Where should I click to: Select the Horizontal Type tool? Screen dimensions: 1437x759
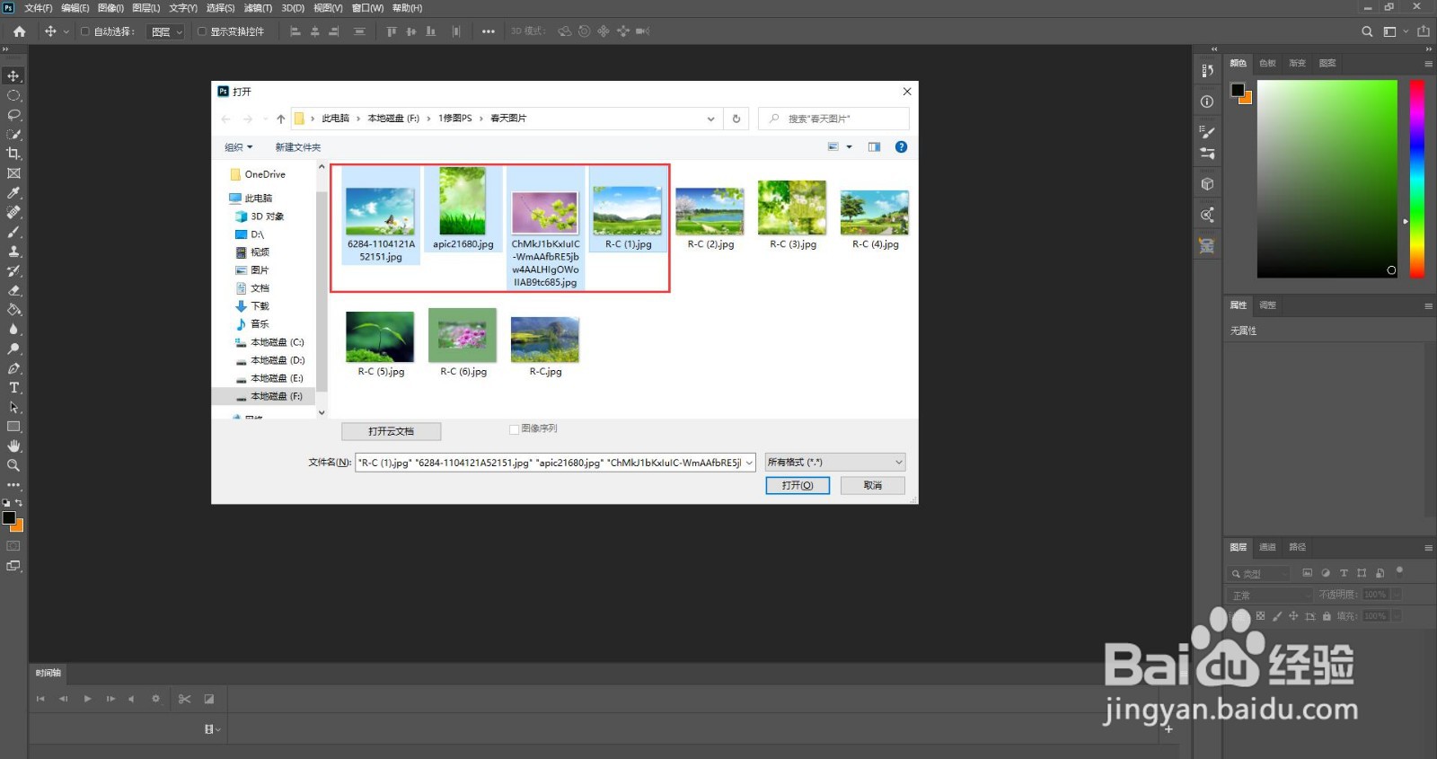pos(13,388)
